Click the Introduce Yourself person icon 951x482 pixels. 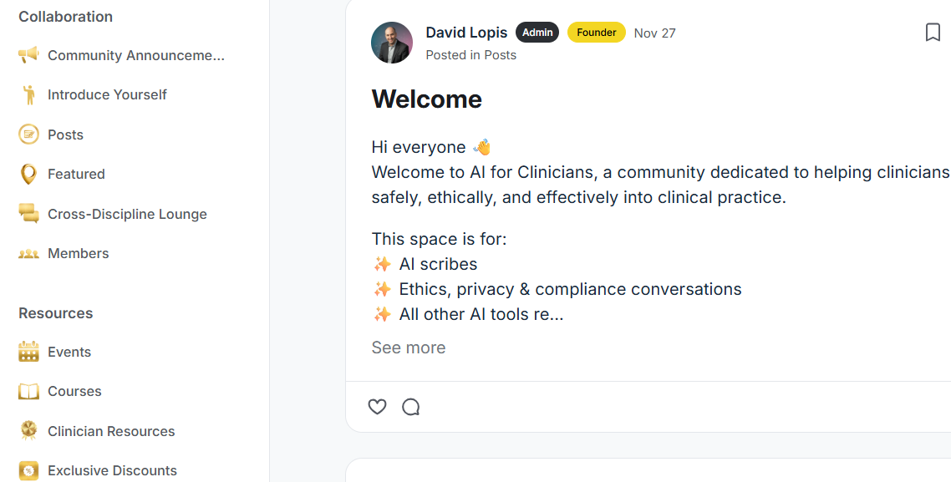coord(29,94)
